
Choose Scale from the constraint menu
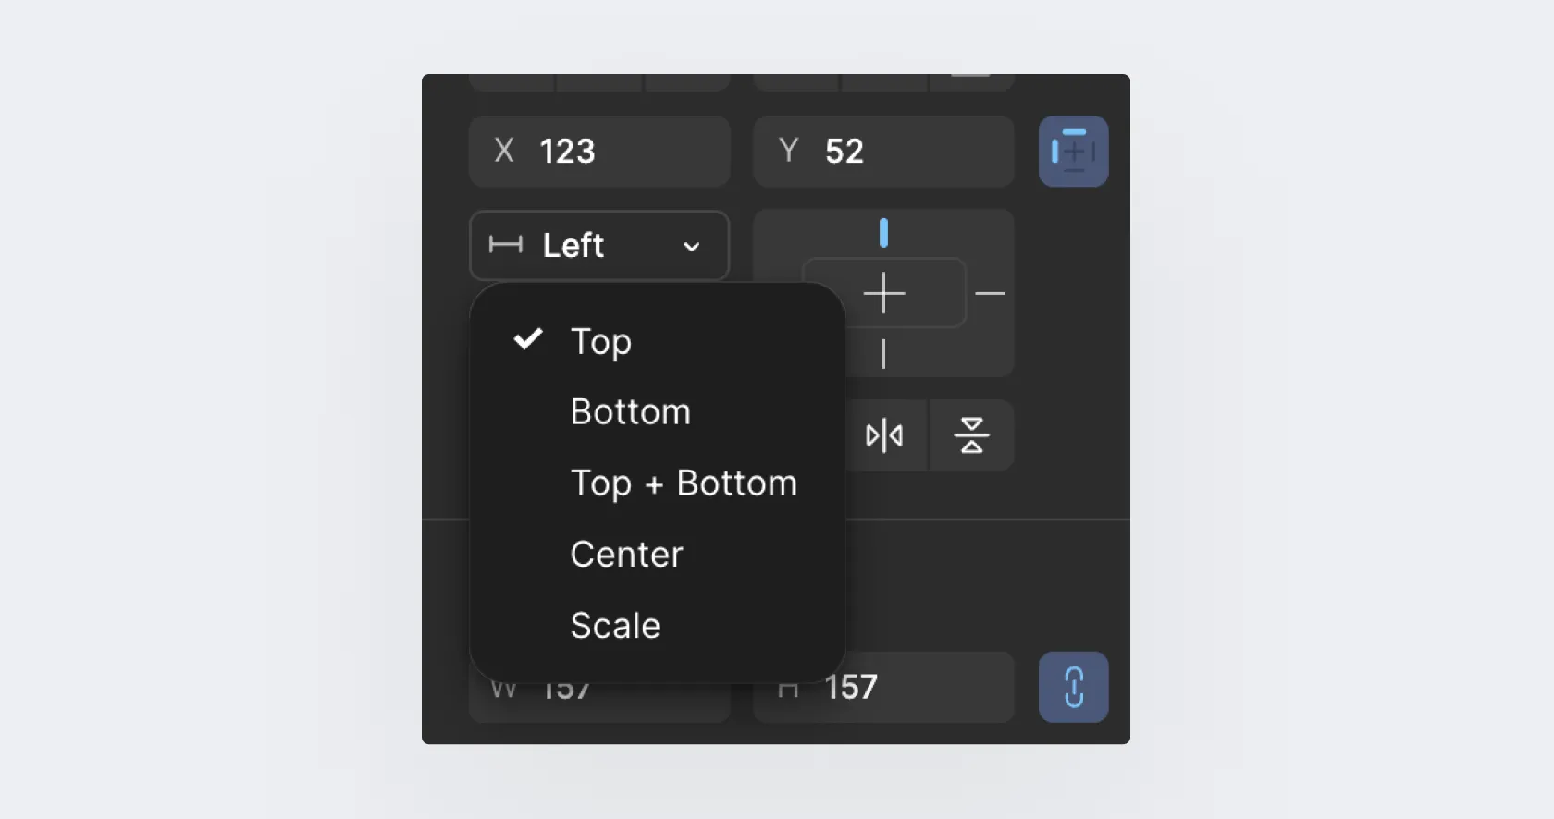pyautogui.click(x=615, y=626)
